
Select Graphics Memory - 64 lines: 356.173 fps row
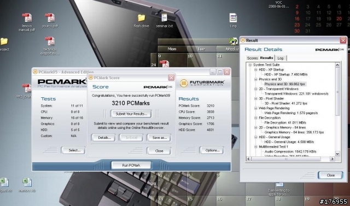(294, 132)
